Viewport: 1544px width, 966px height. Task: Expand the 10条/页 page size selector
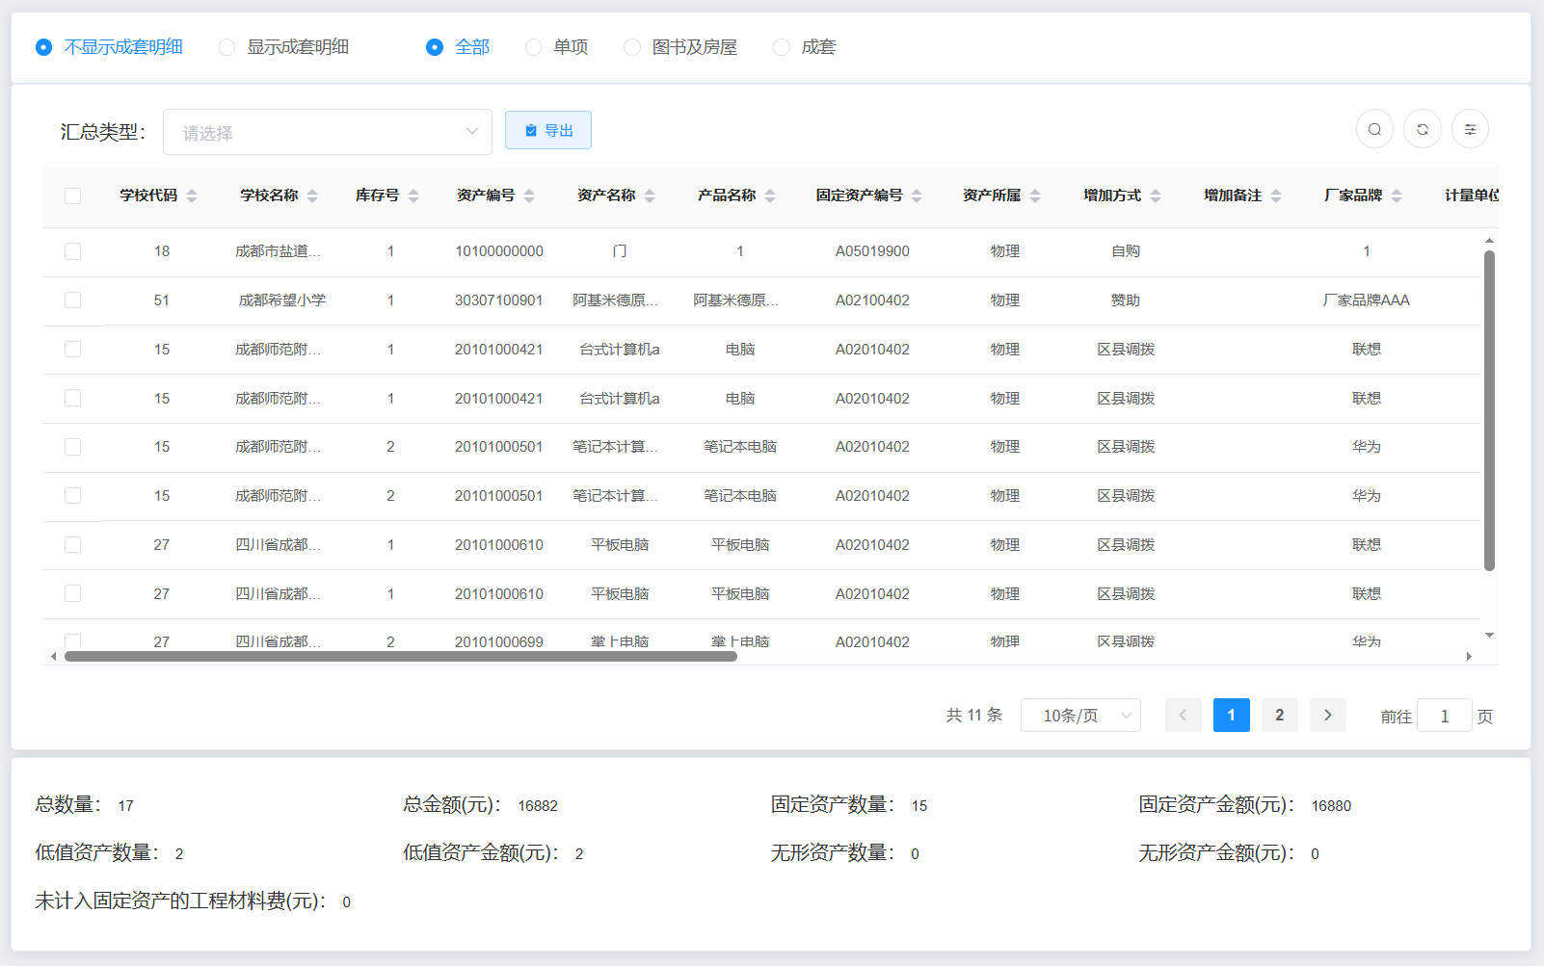[x=1080, y=716]
